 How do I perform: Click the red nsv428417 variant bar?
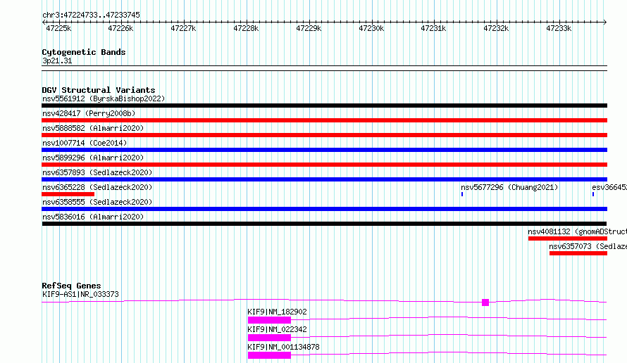(x=324, y=120)
